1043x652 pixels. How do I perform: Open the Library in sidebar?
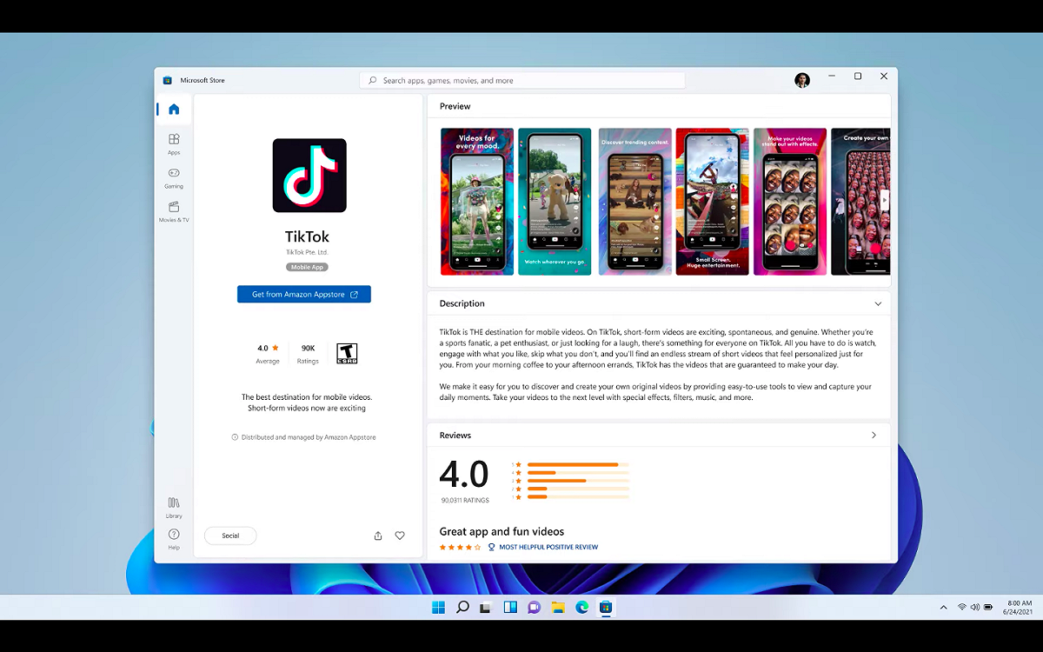coord(174,508)
